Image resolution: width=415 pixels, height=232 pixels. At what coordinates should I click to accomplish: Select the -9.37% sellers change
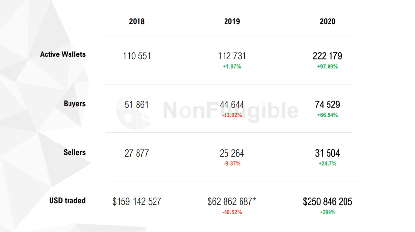[x=232, y=164]
